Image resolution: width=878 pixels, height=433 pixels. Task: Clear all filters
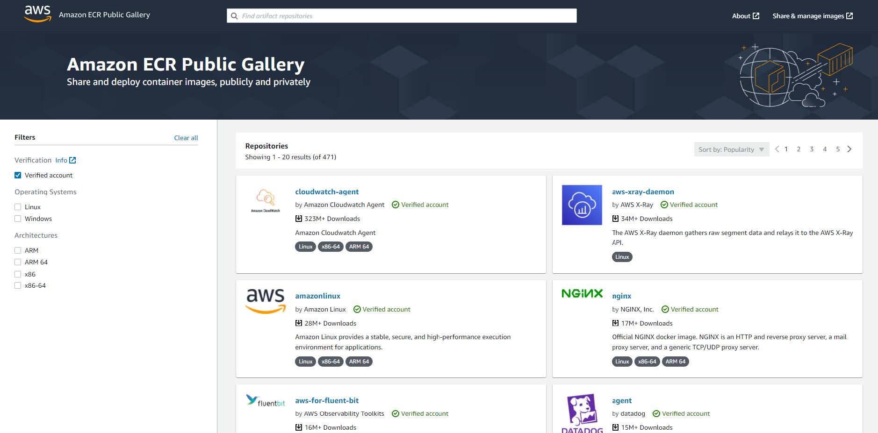click(186, 138)
